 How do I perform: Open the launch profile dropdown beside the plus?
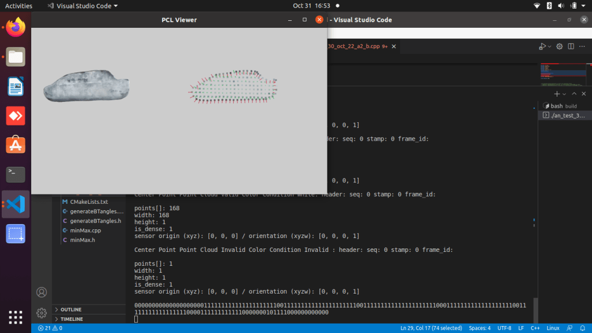tap(564, 93)
